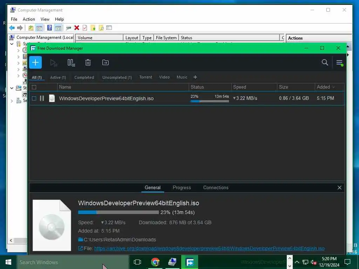Open the View menu in Computer Management

click(x=45, y=19)
